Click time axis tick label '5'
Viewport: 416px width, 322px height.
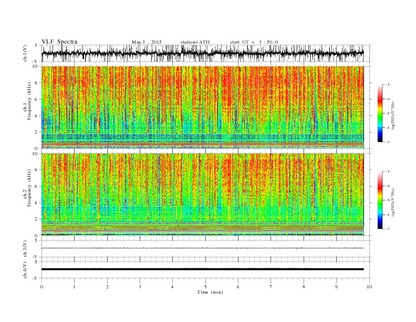click(x=205, y=287)
